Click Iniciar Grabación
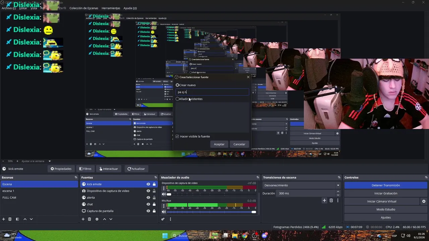This screenshot has width=429, height=241. (386, 193)
